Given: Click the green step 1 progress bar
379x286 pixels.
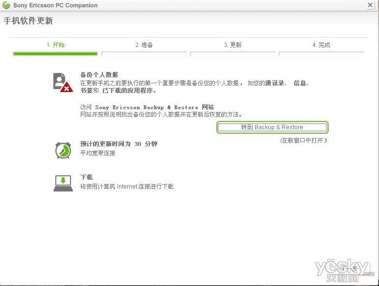Looking at the screenshot, I should (x=55, y=54).
